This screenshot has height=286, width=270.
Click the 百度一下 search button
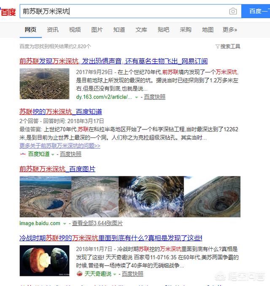coord(256,11)
